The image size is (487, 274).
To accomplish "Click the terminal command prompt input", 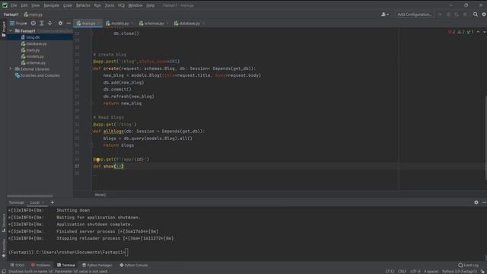I will (126, 252).
